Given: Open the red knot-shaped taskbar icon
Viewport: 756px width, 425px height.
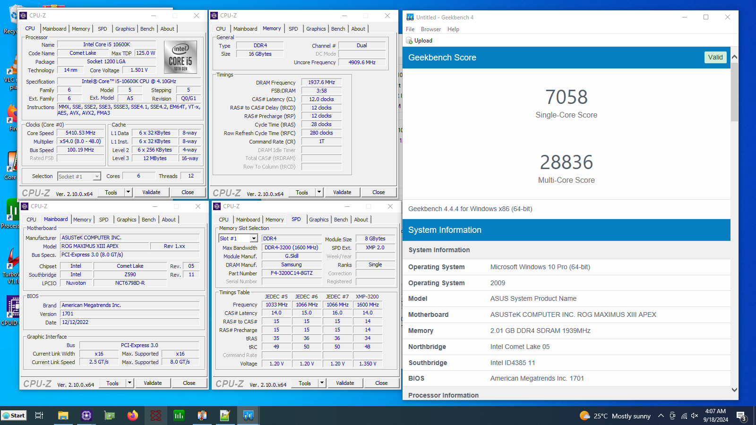Looking at the screenshot, I should pyautogui.click(x=156, y=416).
